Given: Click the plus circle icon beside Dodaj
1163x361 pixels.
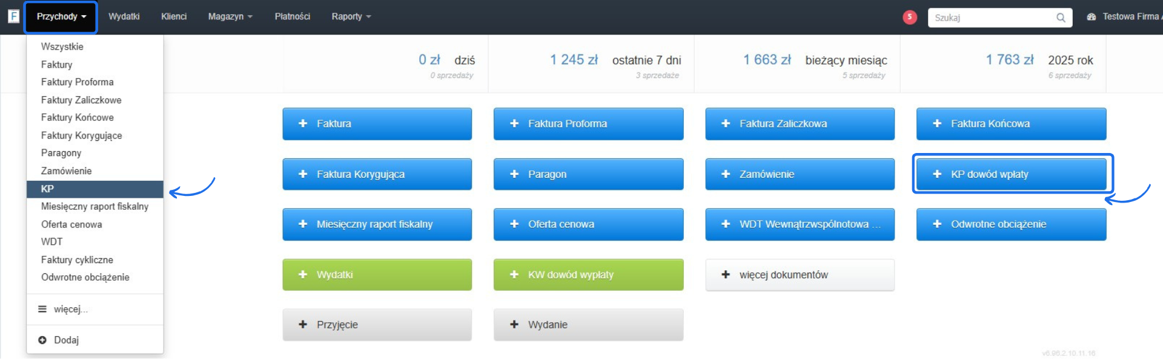Looking at the screenshot, I should (42, 340).
